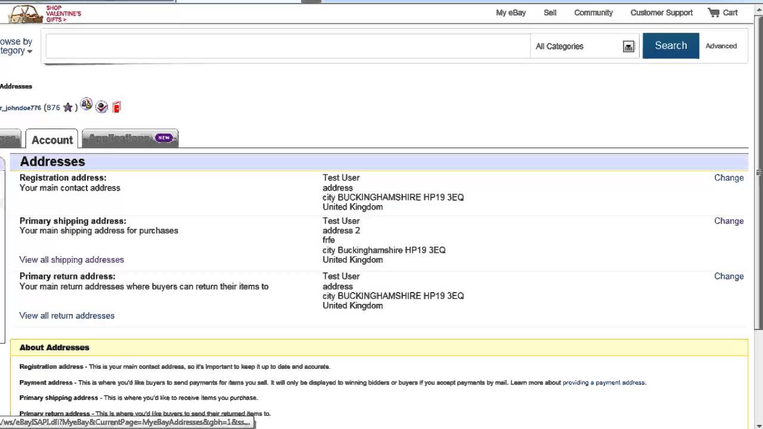Open Customer Support link
The height and width of the screenshot is (429, 763).
point(662,13)
